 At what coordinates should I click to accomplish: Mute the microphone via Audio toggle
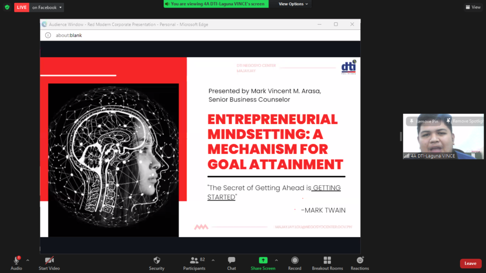(16, 261)
